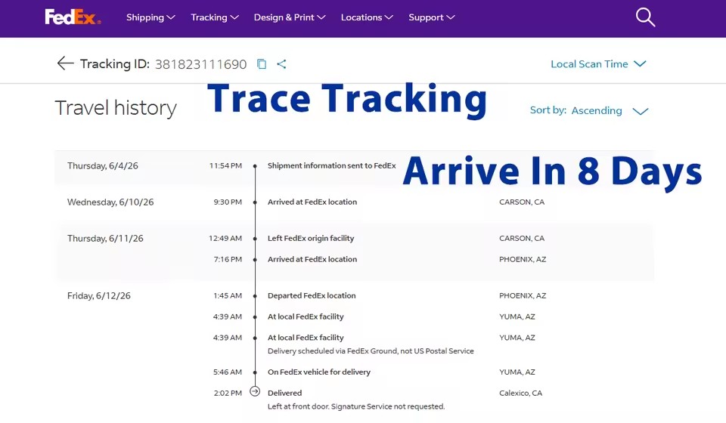Click the 1:45 AM timestamp

(228, 295)
